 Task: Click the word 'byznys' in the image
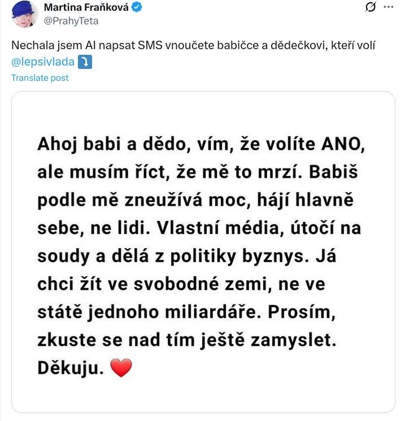coord(273,257)
